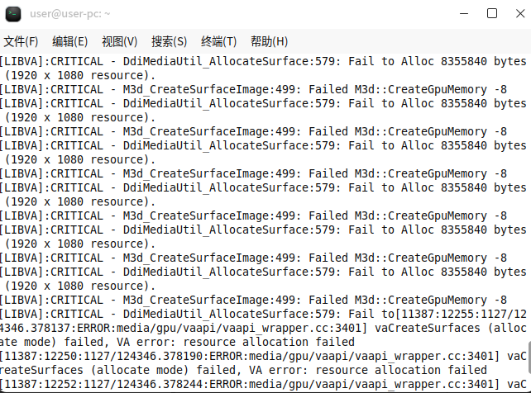Open the 搜索(S) menu
Image resolution: width=531 pixels, height=393 pixels.
click(x=170, y=41)
